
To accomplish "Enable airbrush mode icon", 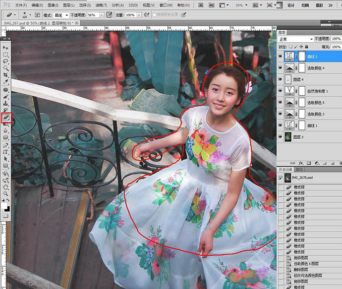I will point(147,14).
